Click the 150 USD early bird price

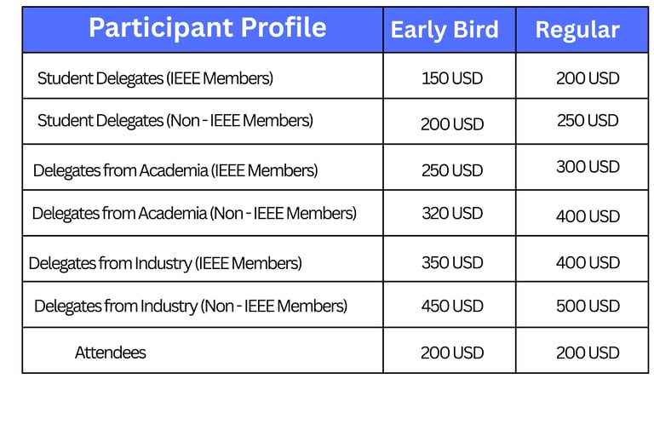pos(452,78)
